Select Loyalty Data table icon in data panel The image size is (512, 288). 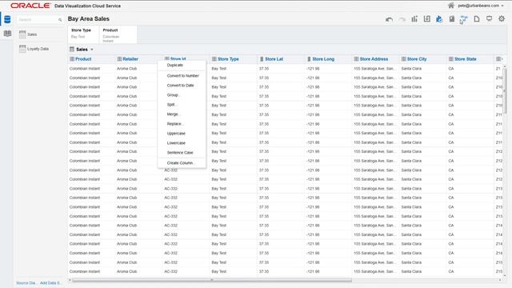(22, 49)
